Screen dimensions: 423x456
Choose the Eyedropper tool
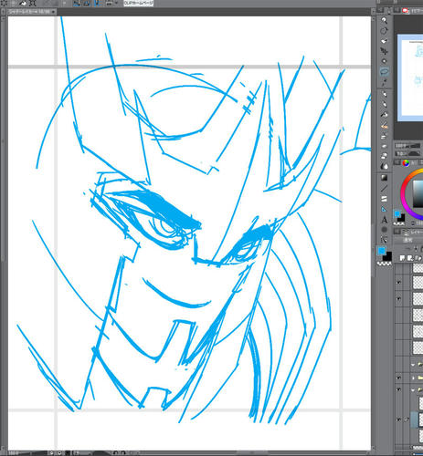point(384,82)
